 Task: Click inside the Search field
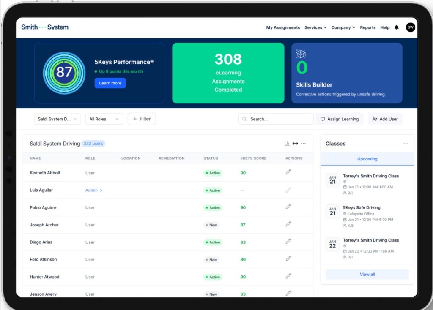(x=275, y=119)
